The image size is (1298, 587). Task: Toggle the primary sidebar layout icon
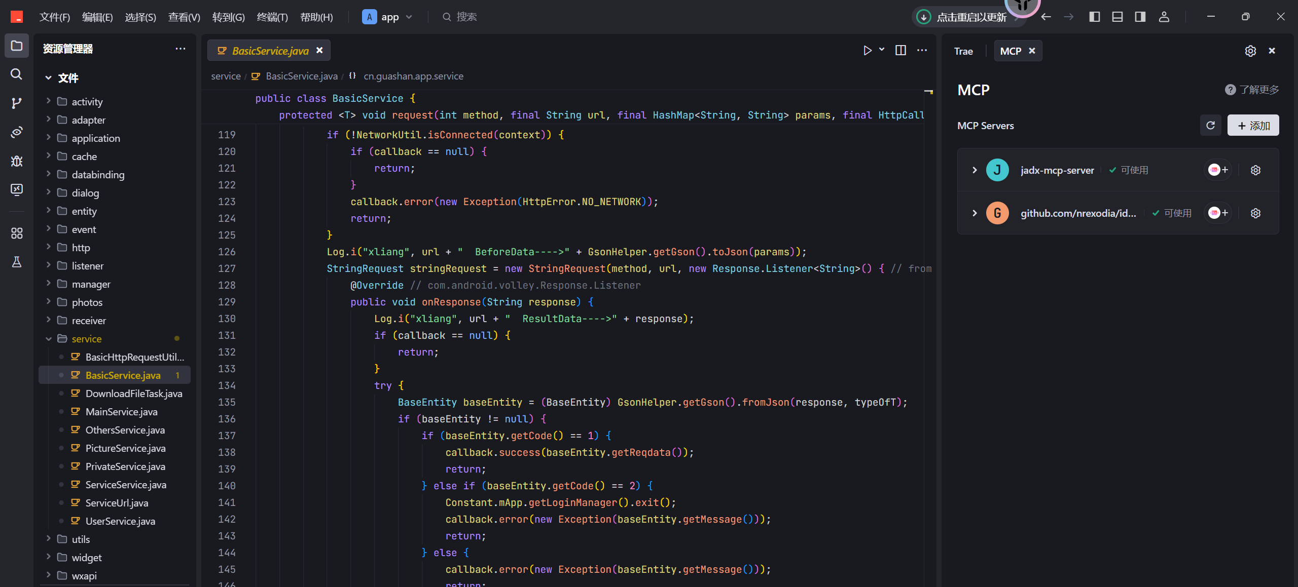(1094, 17)
